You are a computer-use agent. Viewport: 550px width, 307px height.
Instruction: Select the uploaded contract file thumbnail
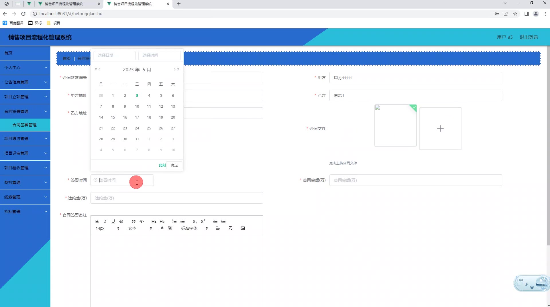(x=396, y=125)
